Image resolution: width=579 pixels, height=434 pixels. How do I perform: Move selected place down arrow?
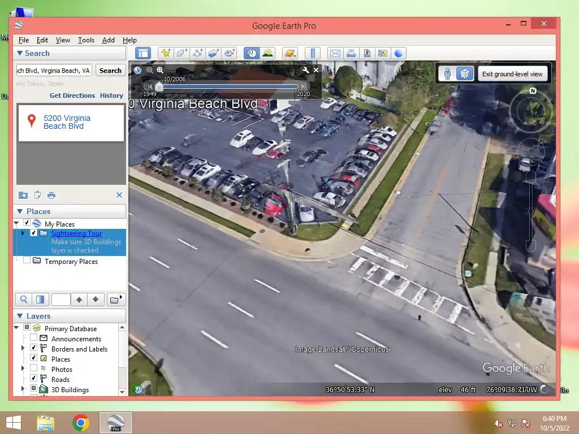coord(96,300)
